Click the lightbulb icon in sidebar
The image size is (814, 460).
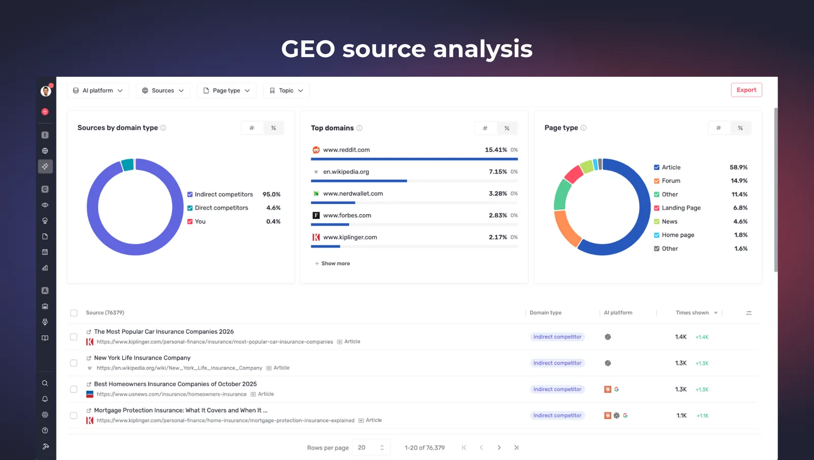point(45,221)
